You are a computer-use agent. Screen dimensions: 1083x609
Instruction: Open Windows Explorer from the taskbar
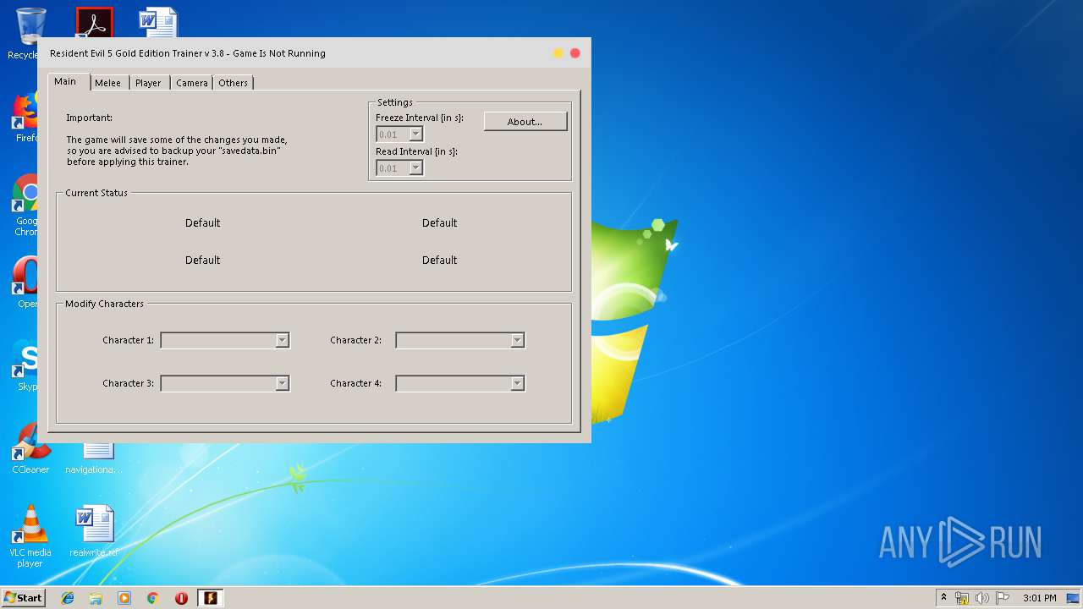pyautogui.click(x=96, y=598)
